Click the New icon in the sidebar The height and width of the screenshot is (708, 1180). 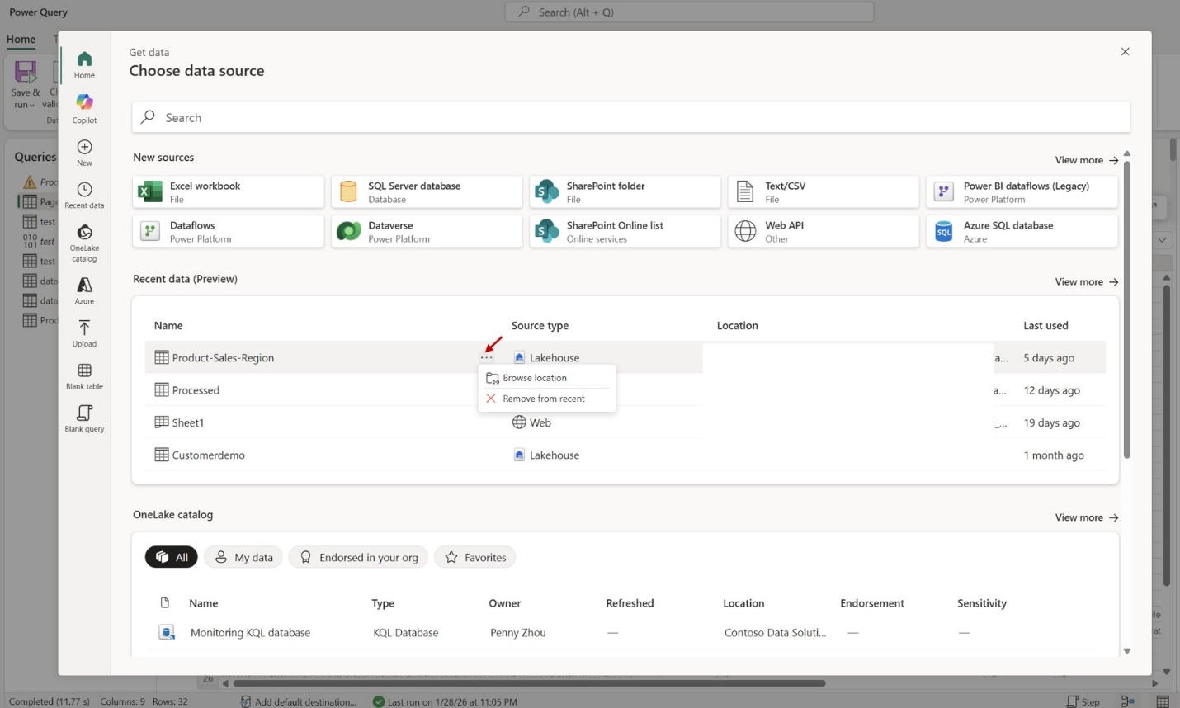point(83,151)
